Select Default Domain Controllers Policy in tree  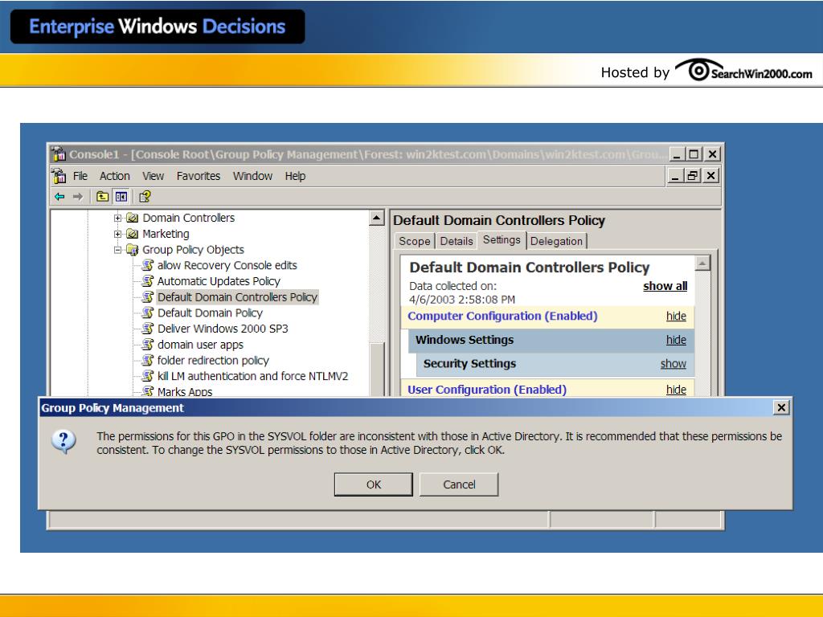[x=237, y=297]
